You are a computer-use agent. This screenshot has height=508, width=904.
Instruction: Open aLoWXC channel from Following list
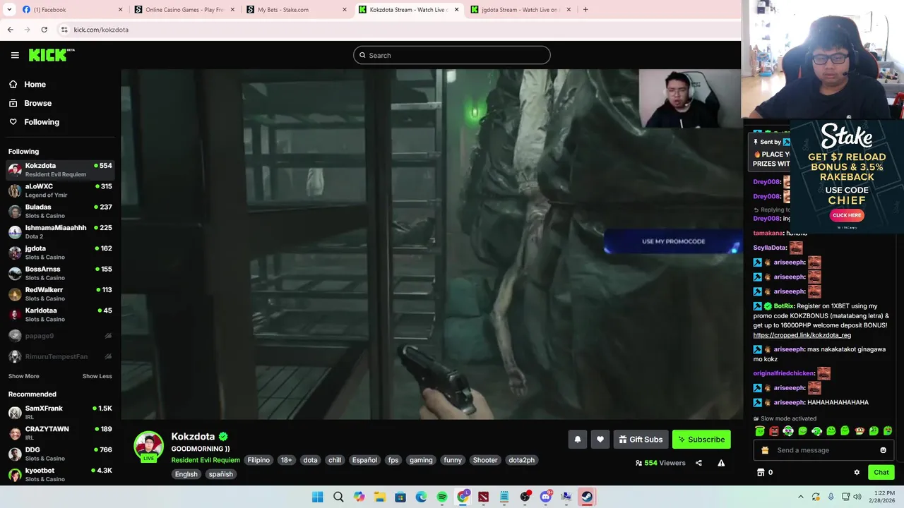(60, 190)
